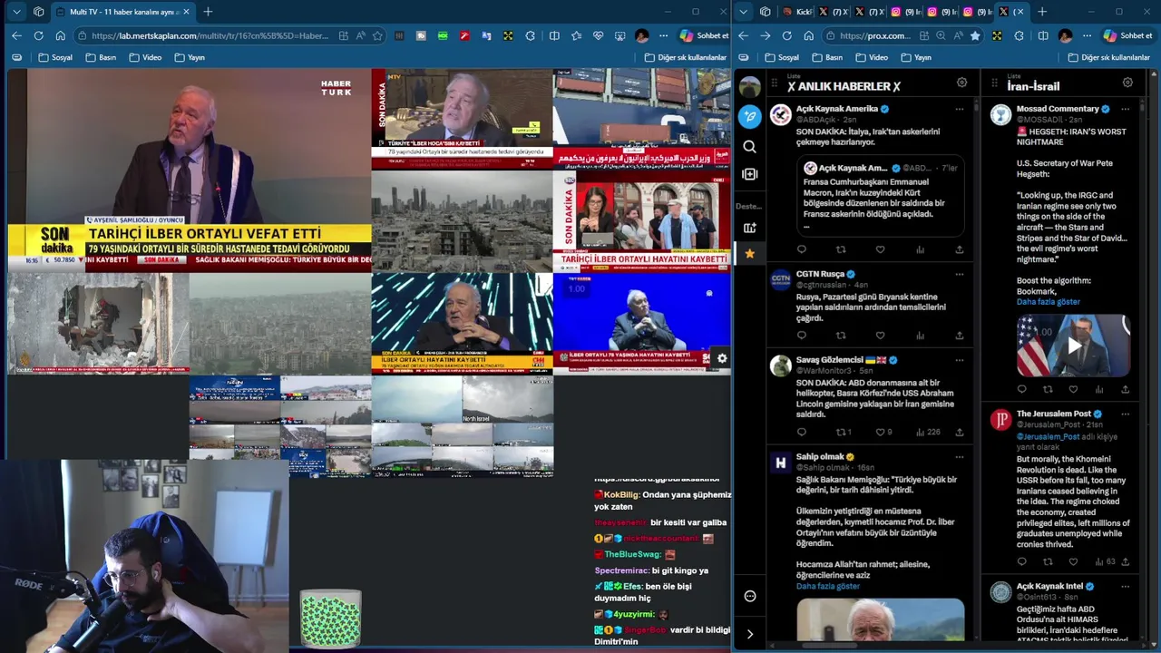
Task: Click the zoom magnifier in right address bar
Action: coord(941,35)
